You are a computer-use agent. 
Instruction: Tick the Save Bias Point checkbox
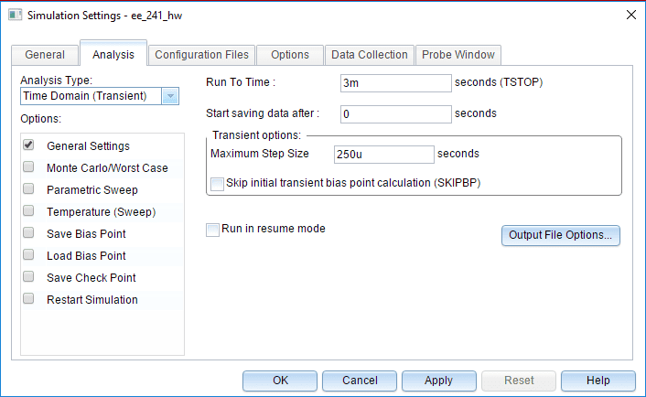[x=28, y=233]
